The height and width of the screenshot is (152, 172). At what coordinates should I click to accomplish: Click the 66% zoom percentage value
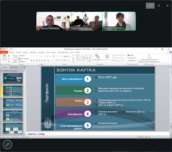(149, 137)
